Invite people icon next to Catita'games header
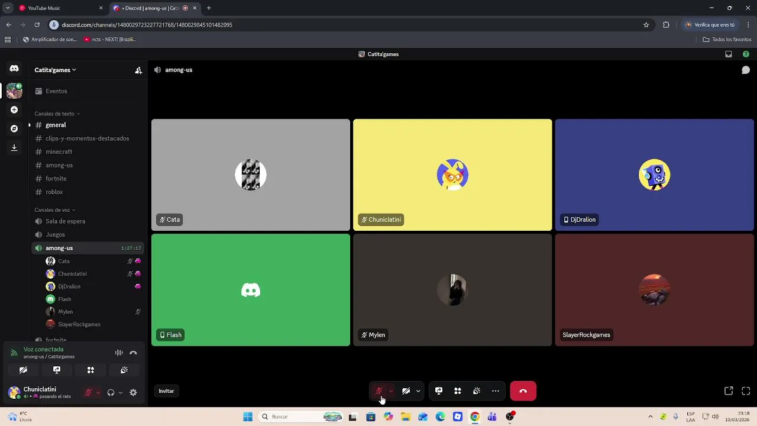The image size is (757, 426). (138, 70)
